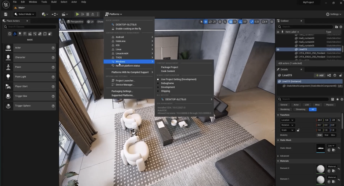Viewport: 344px width, 186px height.
Task: Open the Platforms dropdown
Action: 114,14
